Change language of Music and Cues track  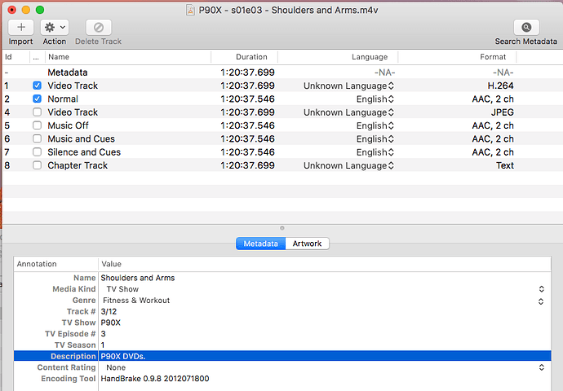[x=375, y=139]
